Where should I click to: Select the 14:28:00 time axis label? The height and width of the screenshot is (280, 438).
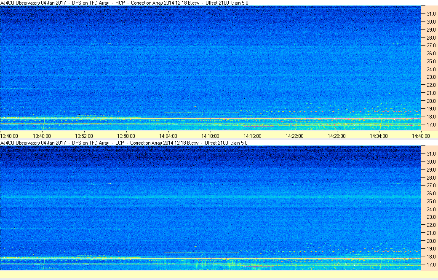[x=337, y=136]
